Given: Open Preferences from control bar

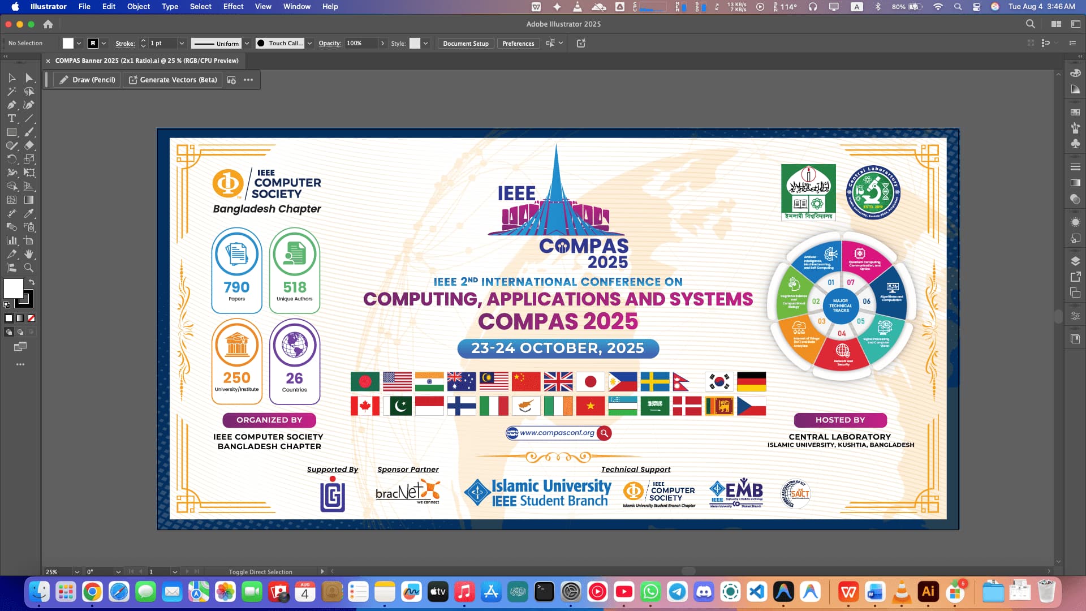Looking at the screenshot, I should click(x=518, y=44).
